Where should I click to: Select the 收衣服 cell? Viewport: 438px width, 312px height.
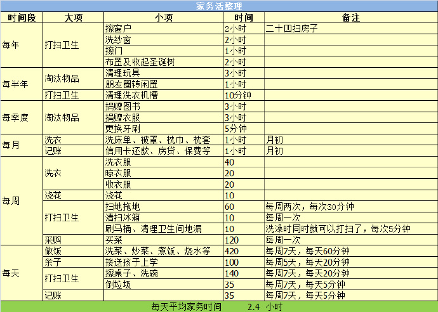(163, 184)
